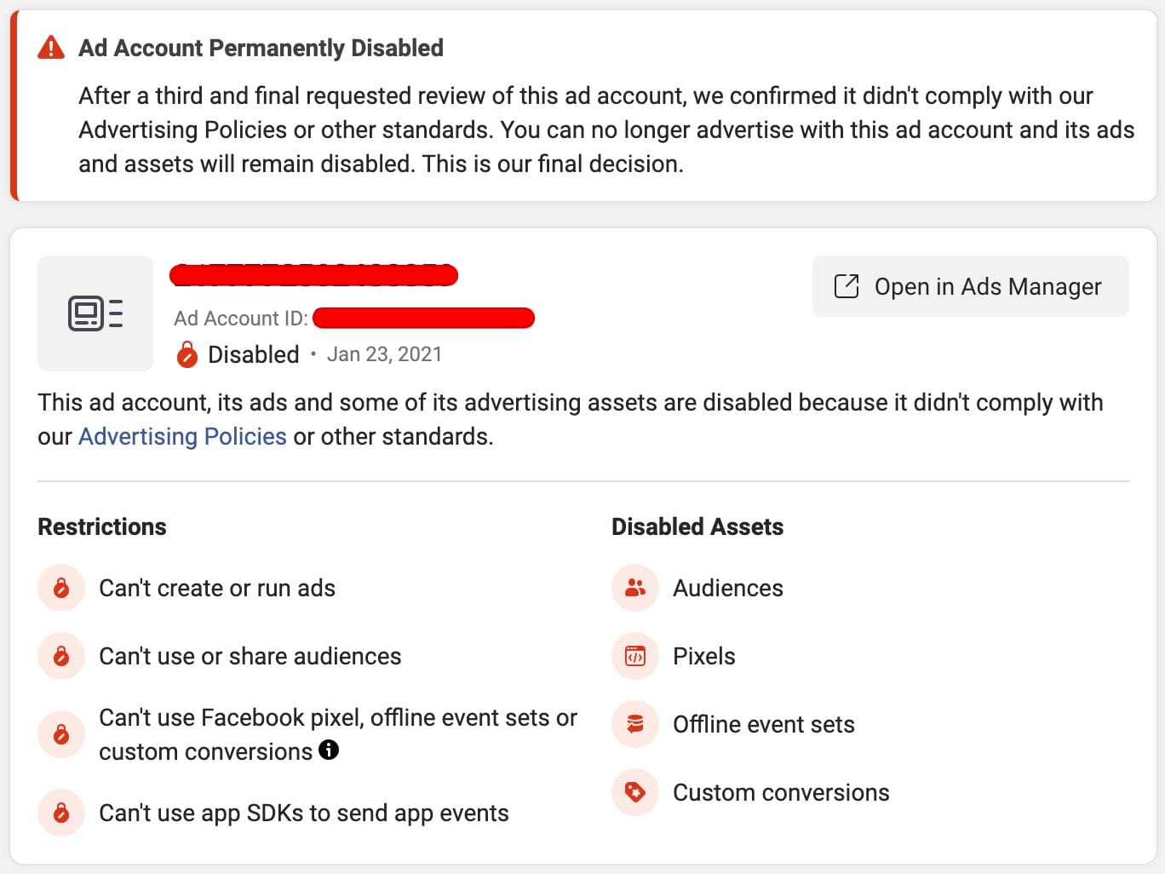This screenshot has height=874, width=1165.
Task: Select the Audiences disabled asset label
Action: 727,588
